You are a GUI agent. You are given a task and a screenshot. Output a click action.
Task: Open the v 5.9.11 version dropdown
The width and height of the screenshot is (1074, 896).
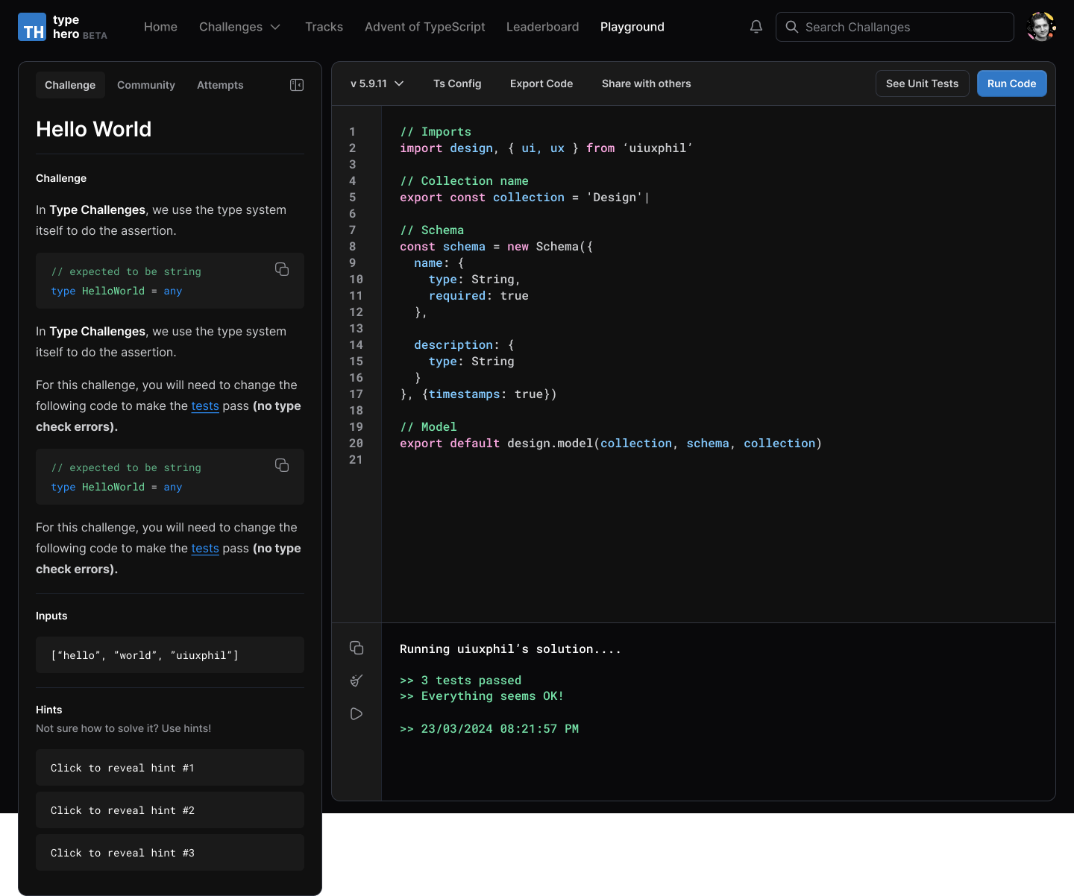click(x=377, y=83)
